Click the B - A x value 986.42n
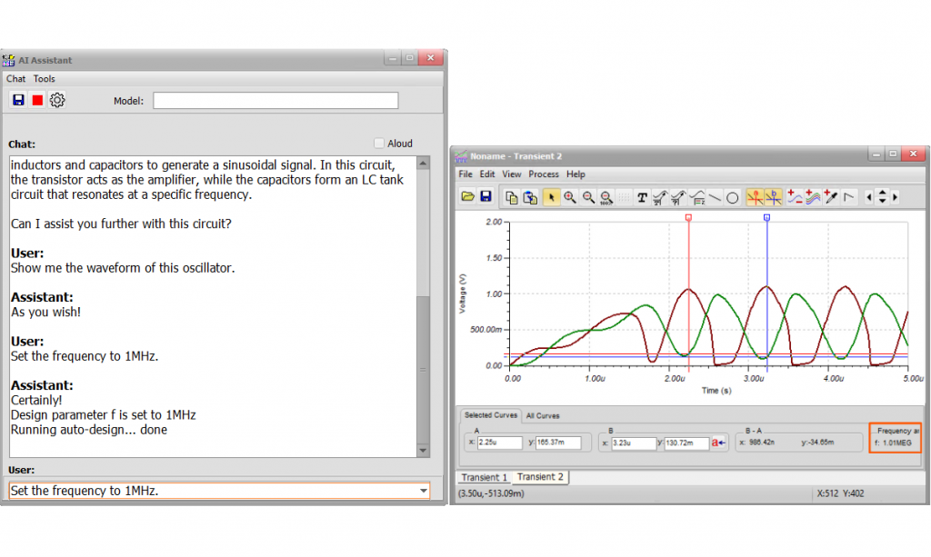Viewport: 931px width, 557px height. pos(762,443)
